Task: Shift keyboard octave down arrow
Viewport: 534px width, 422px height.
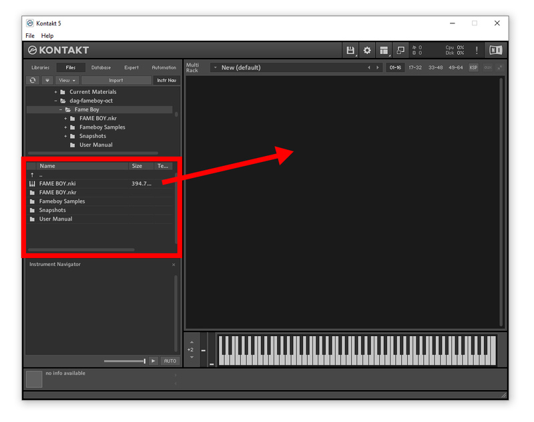Action: [192, 357]
